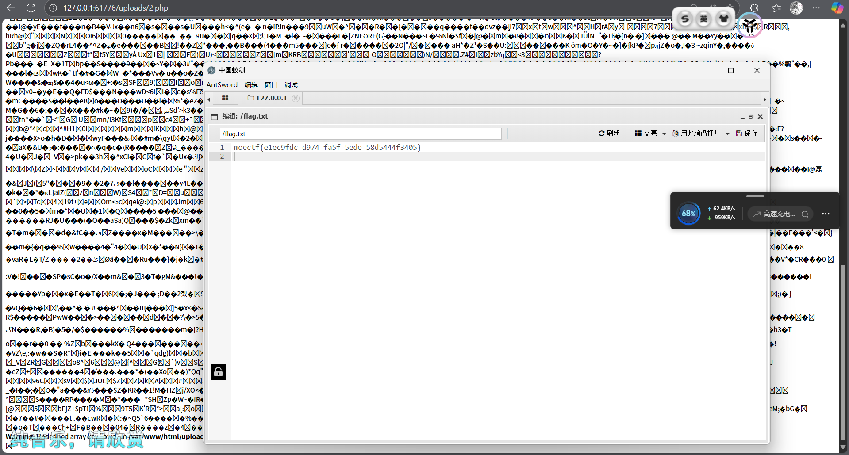The image size is (849, 455).
Task: Click the 保存 save icon to save flag.txt
Action: pos(740,133)
